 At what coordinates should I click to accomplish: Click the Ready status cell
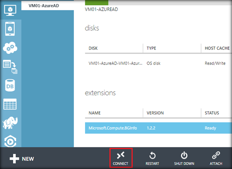coord(210,128)
